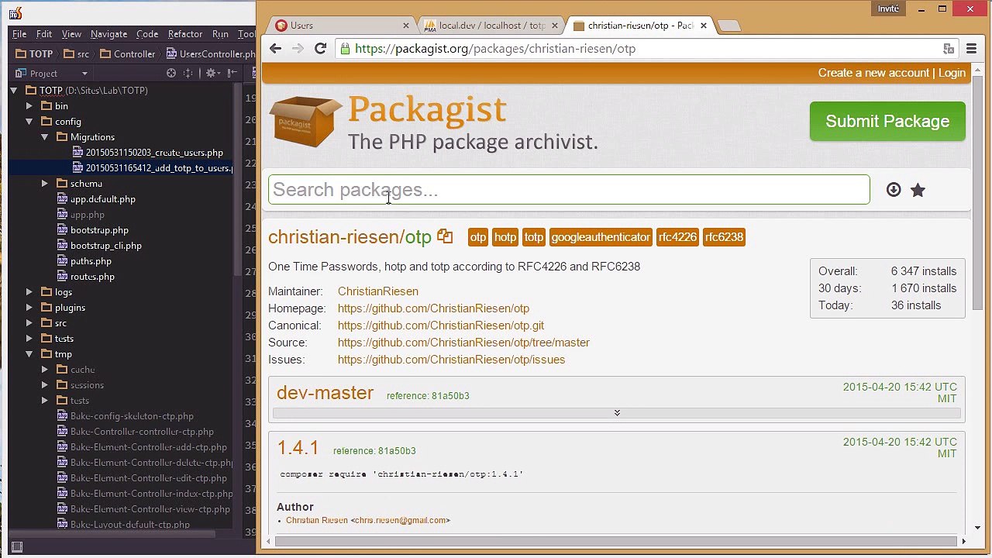Expand the plugins folder
Viewport: 992px width, 558px height.
[x=29, y=308]
